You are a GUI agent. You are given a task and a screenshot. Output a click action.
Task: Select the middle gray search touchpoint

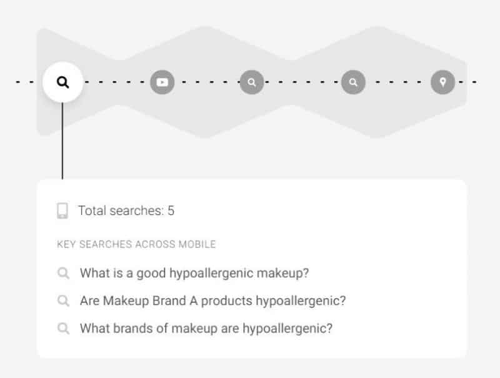(252, 82)
